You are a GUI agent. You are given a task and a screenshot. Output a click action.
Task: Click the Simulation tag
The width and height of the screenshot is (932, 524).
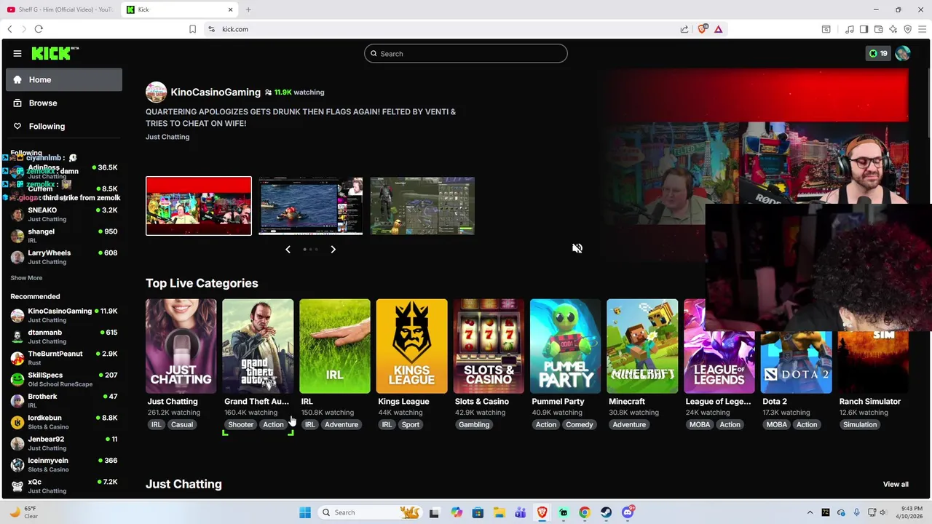pos(860,424)
